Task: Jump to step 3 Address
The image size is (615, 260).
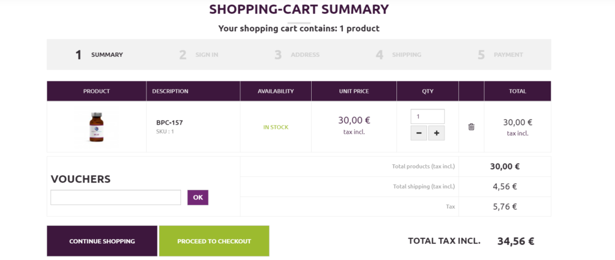Action: [x=297, y=55]
